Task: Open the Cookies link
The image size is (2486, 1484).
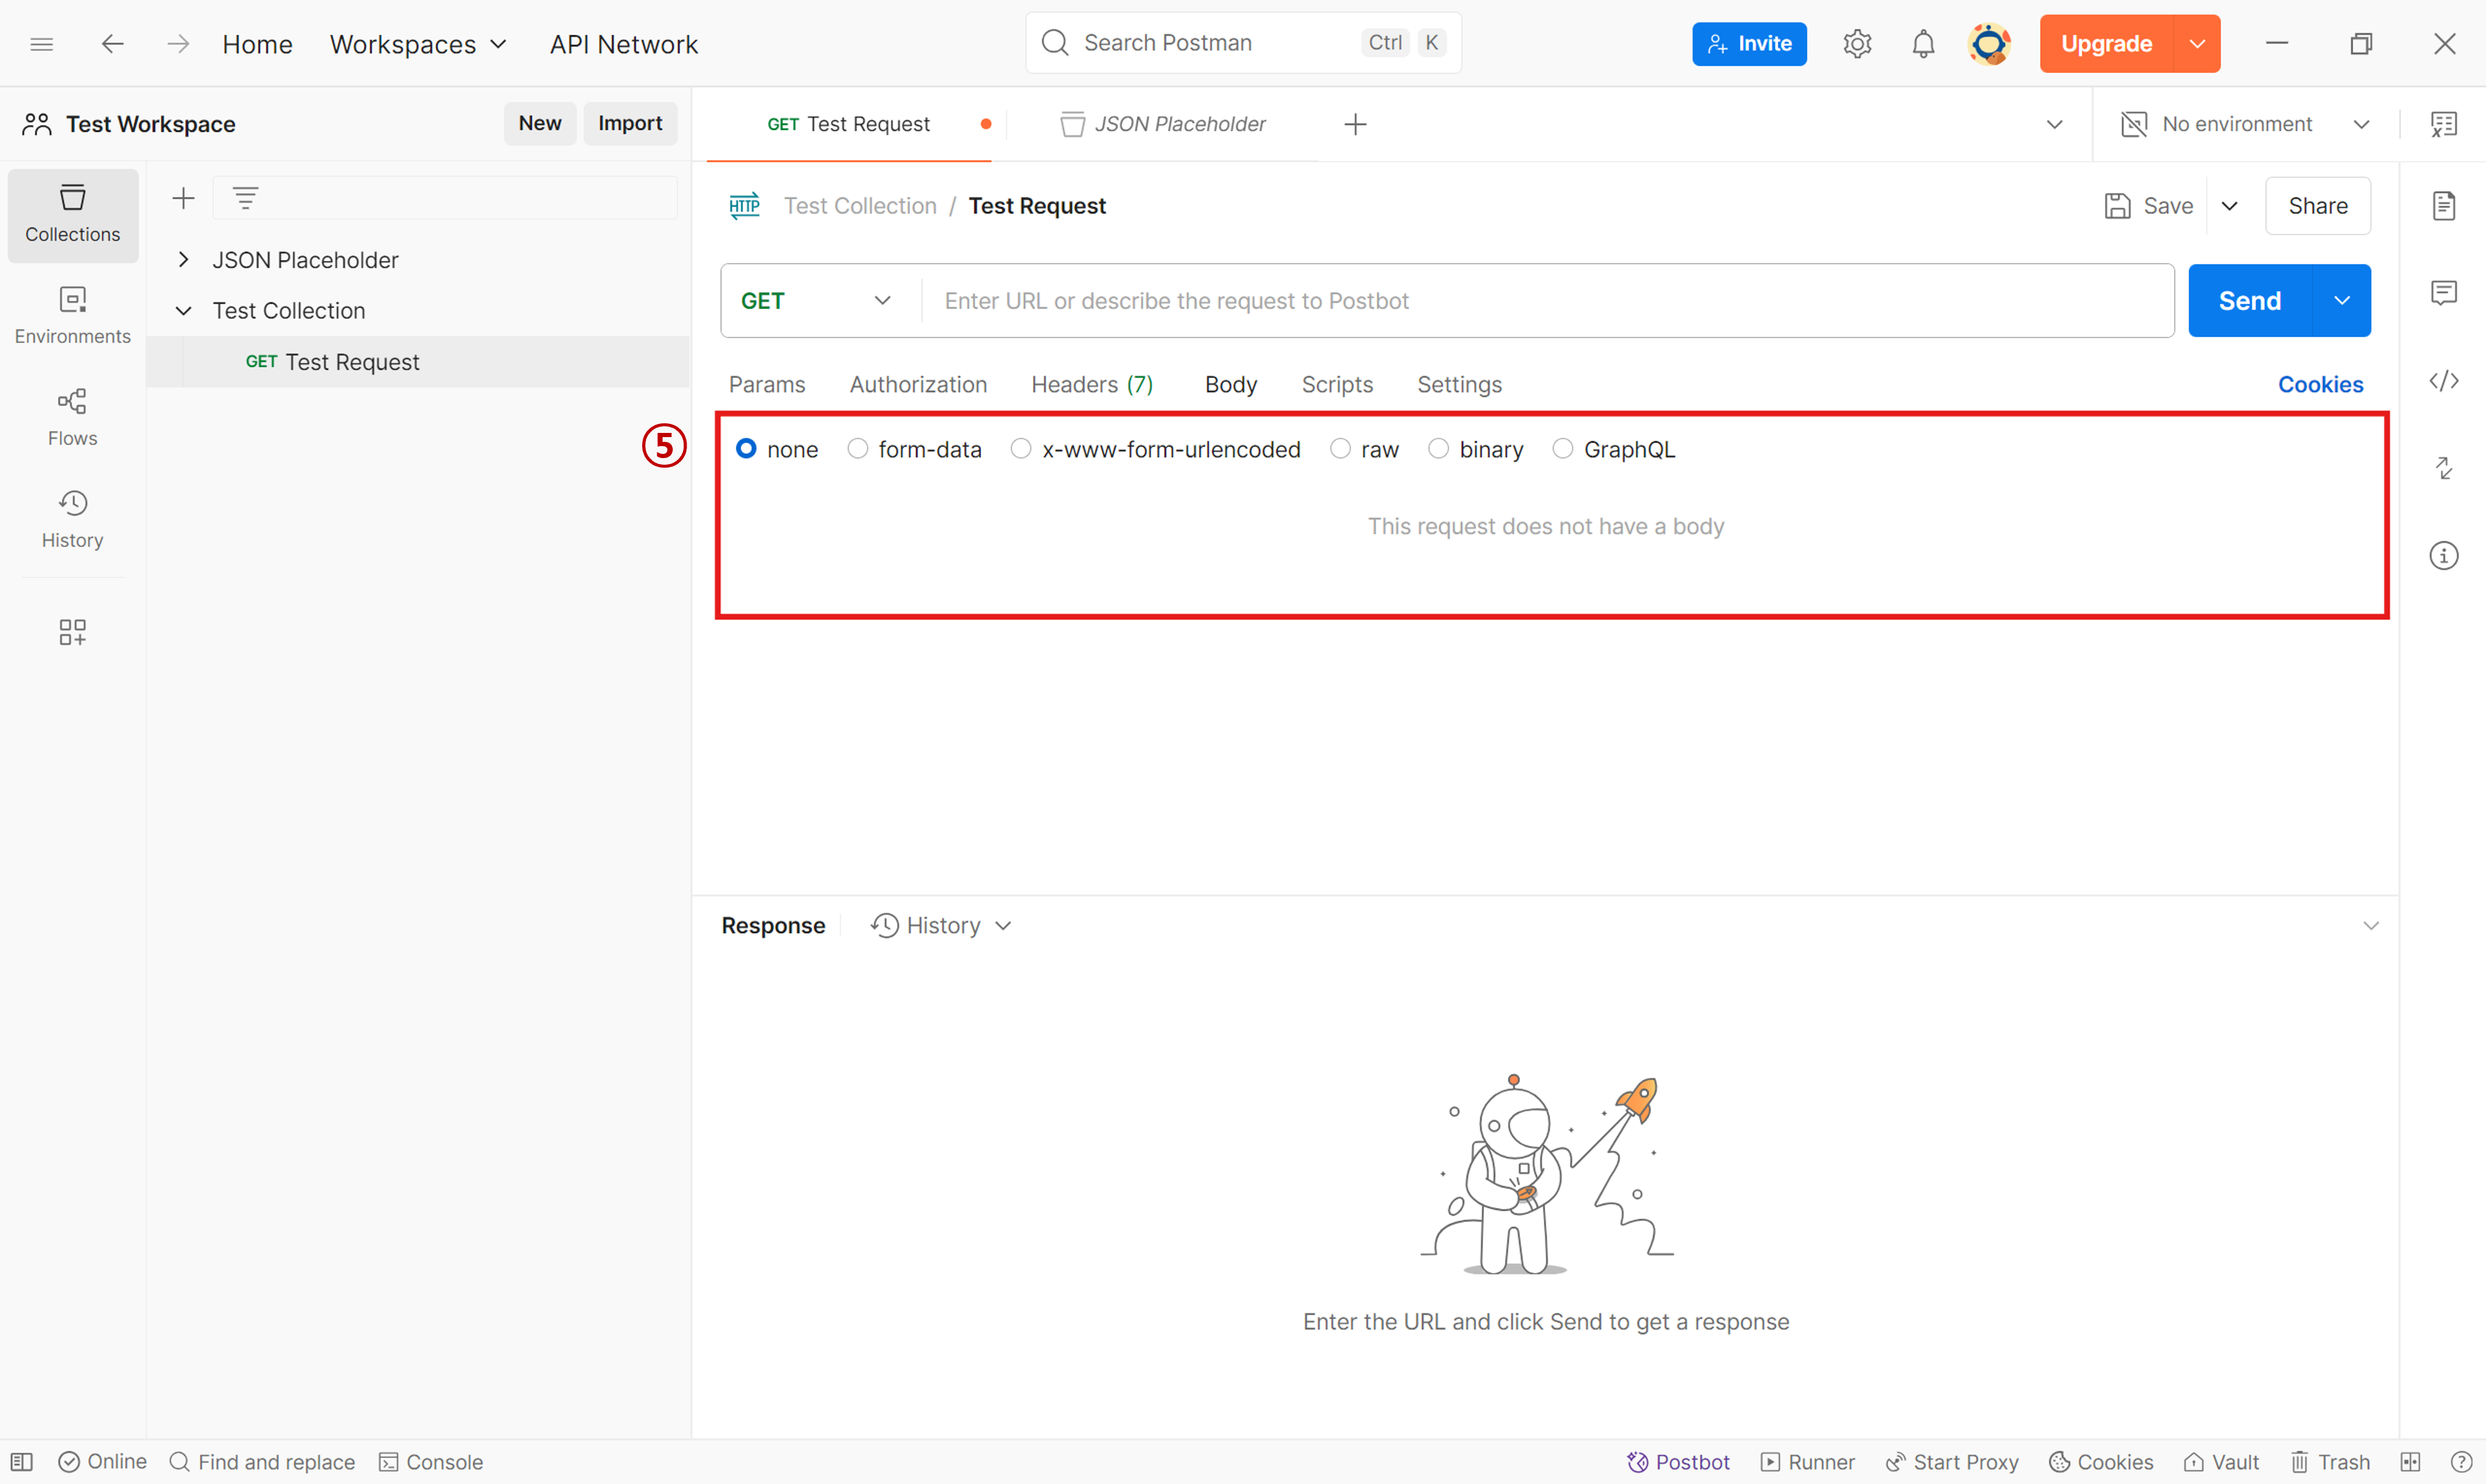Action: tap(2320, 385)
